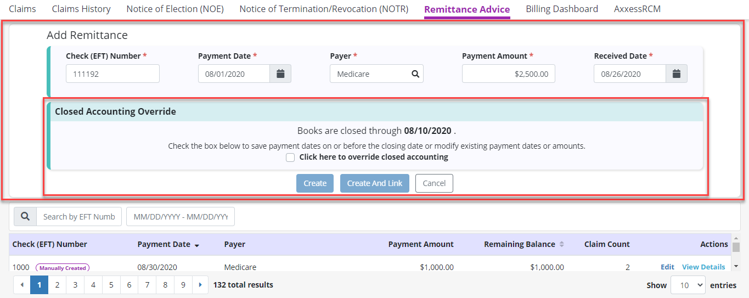This screenshot has height=298, width=749.
Task: Click the EFT search magnifier icon
Action: pos(25,217)
